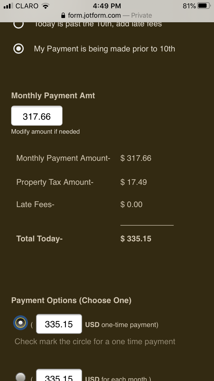This screenshot has width=214, height=381.
Task: Click the one-time payment amount field
Action: coord(59,324)
